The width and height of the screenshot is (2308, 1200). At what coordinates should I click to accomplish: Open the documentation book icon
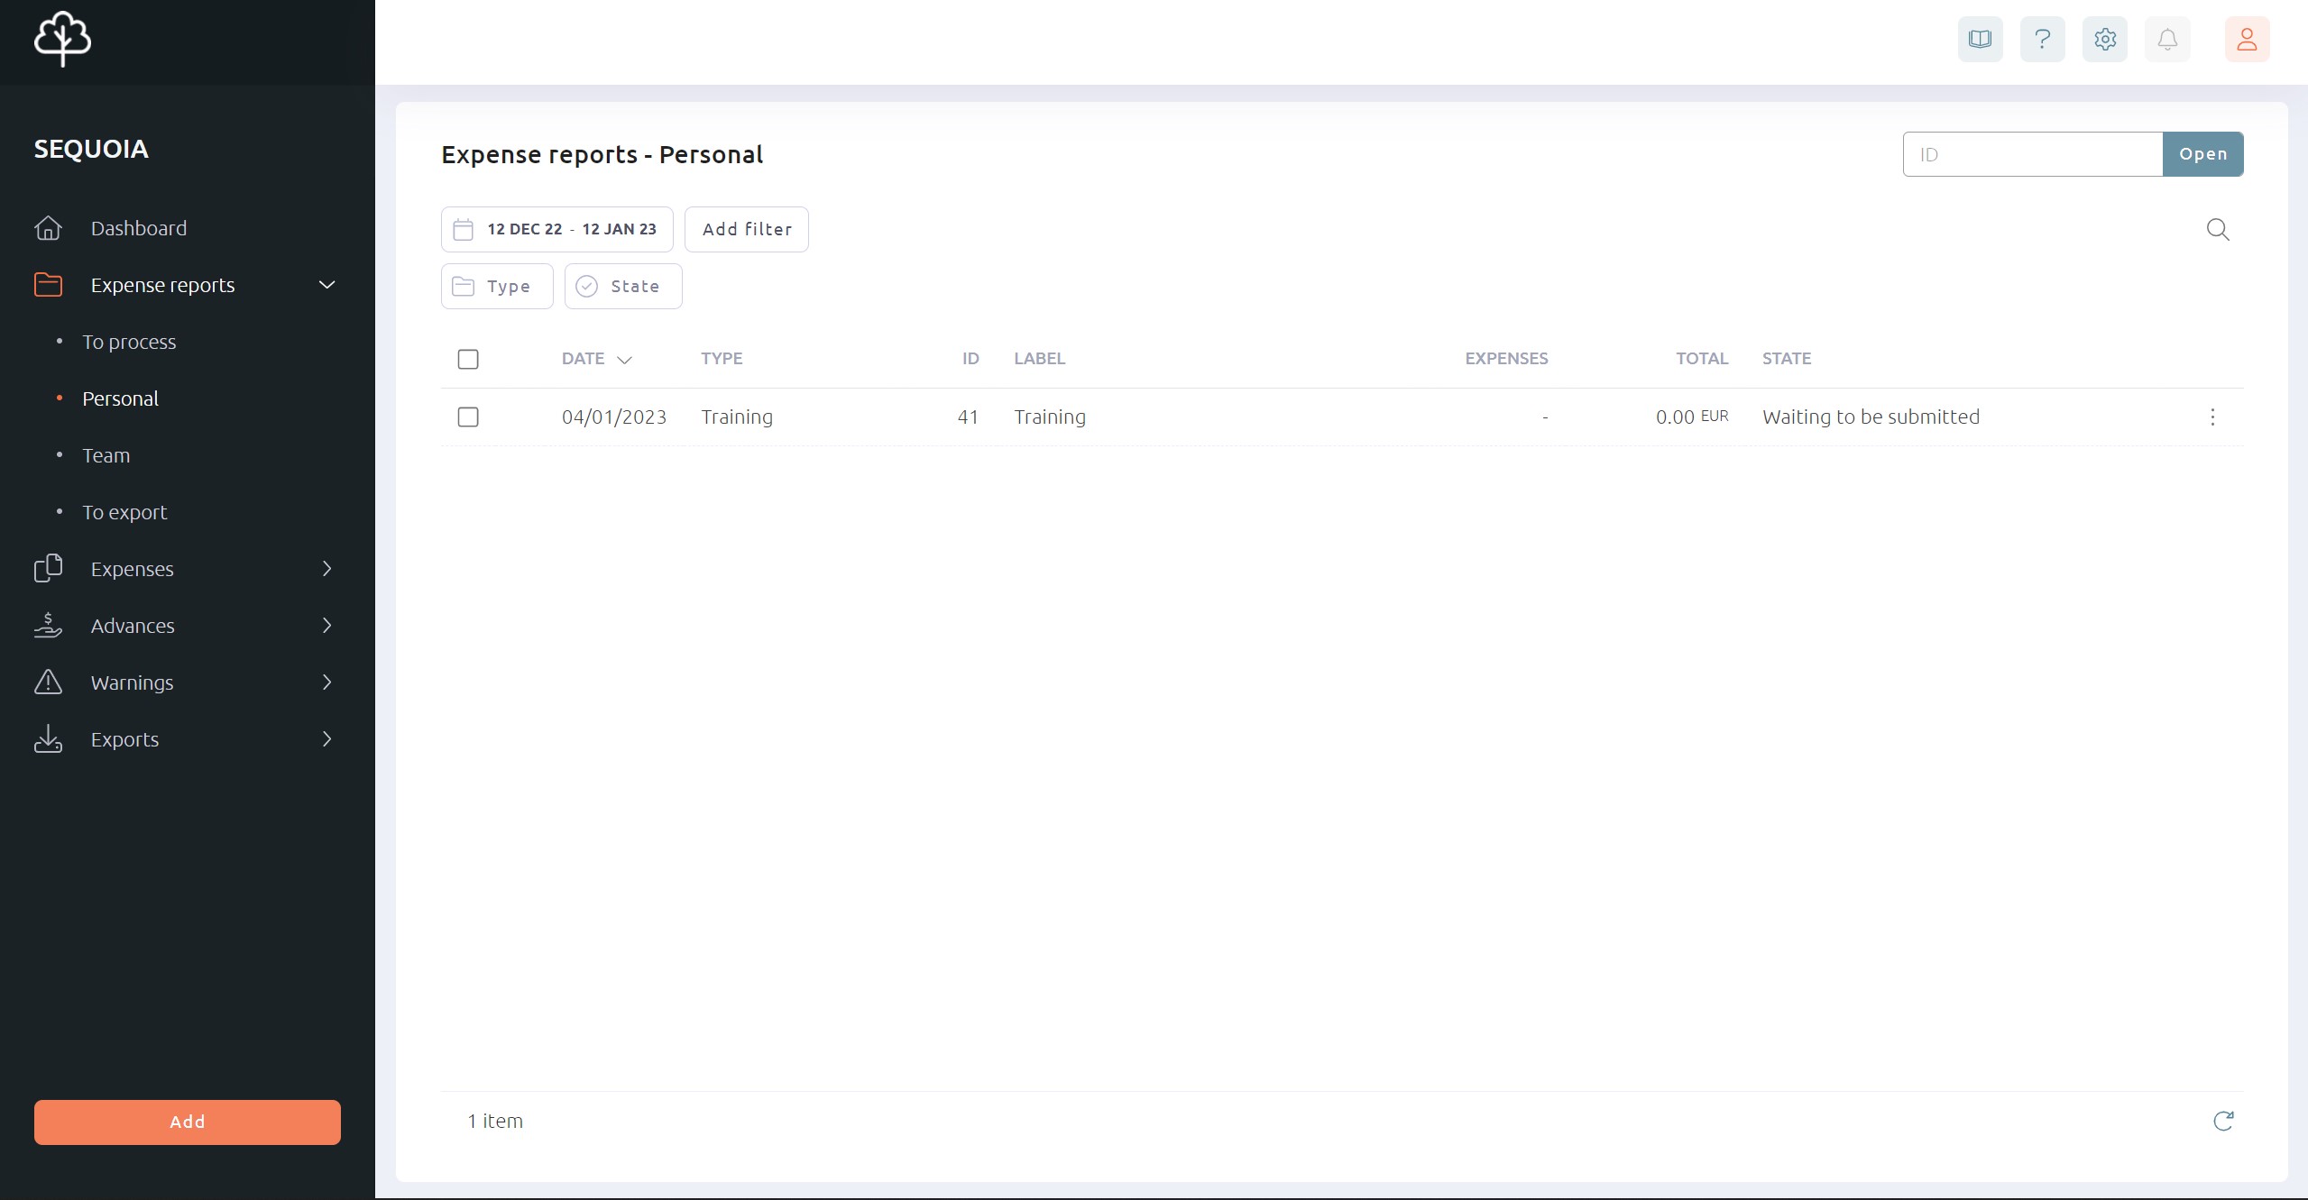point(1980,40)
